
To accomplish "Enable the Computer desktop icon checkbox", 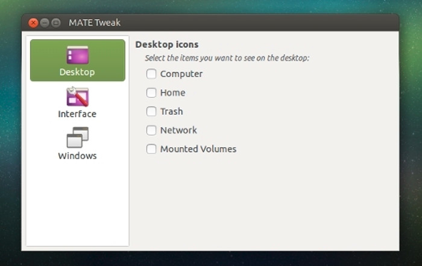I will 151,74.
